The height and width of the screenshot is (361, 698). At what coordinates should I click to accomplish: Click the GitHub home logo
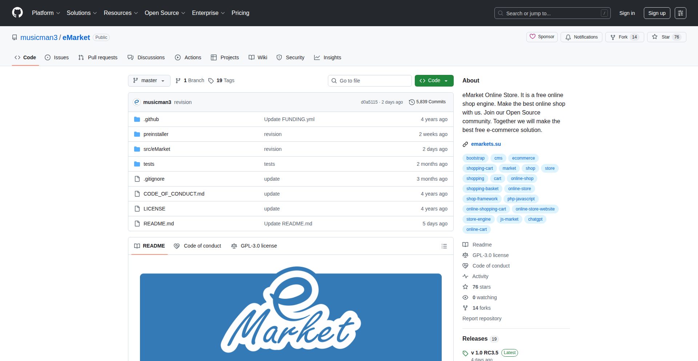click(x=17, y=13)
